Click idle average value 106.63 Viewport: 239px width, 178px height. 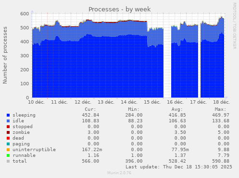177,121
